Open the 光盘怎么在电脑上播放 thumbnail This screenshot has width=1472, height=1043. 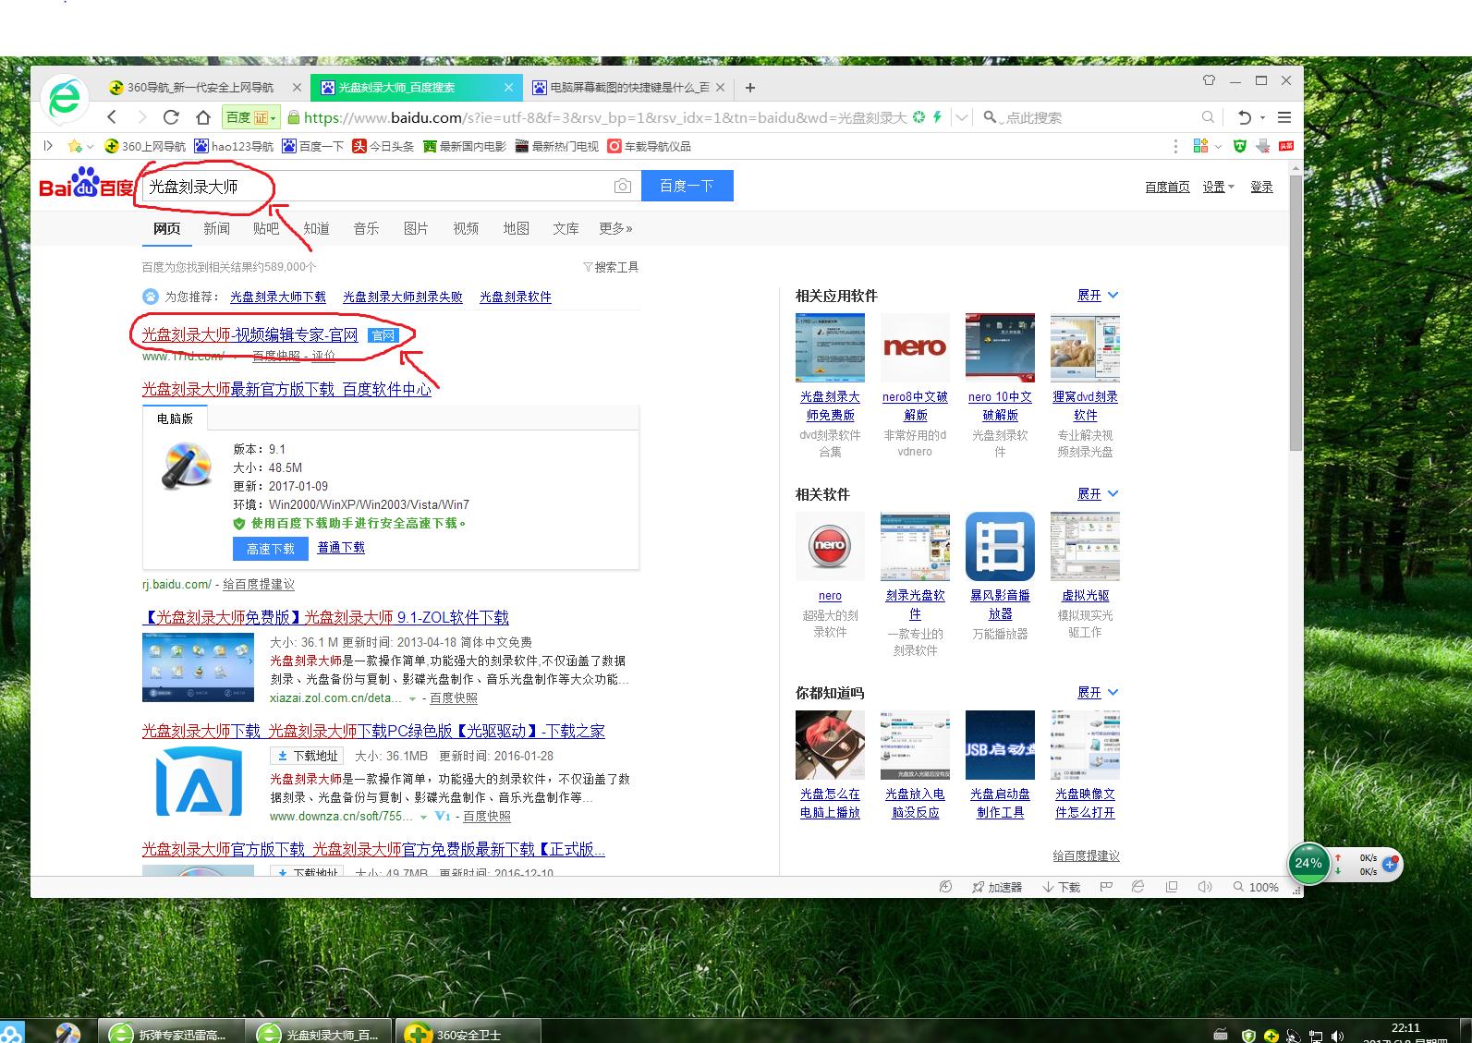click(830, 745)
